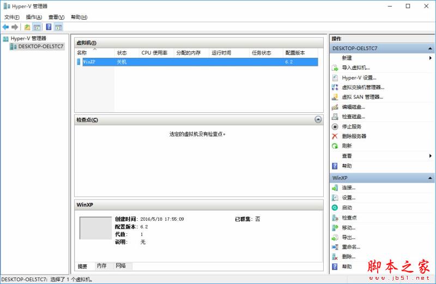This screenshot has width=436, height=284.
Task: Minimize the Hyper-V 管理器 window
Action: (x=390, y=6)
